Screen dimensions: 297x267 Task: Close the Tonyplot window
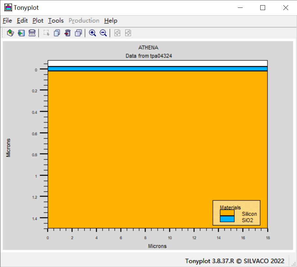click(286, 7)
